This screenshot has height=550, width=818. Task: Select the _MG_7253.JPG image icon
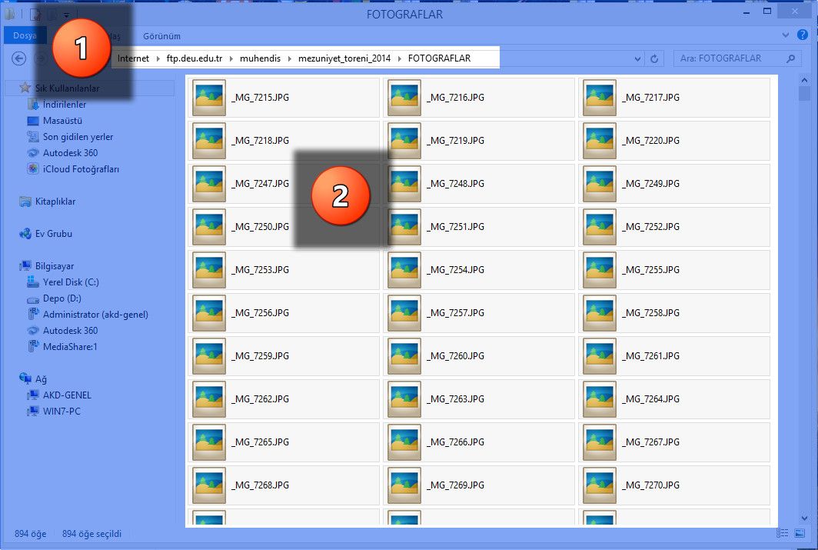[x=208, y=270]
